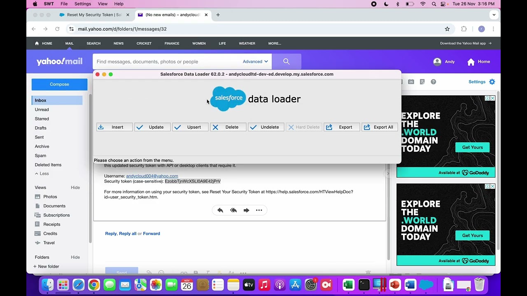Click NEWS in the Yahoo navigation bar
Viewport: 527px width, 296px height.
coord(119,43)
